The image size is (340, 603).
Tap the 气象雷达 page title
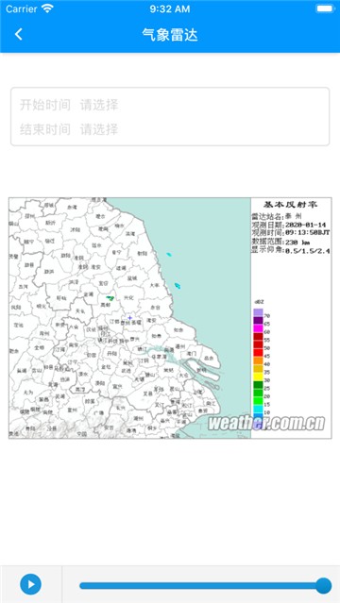(x=170, y=35)
